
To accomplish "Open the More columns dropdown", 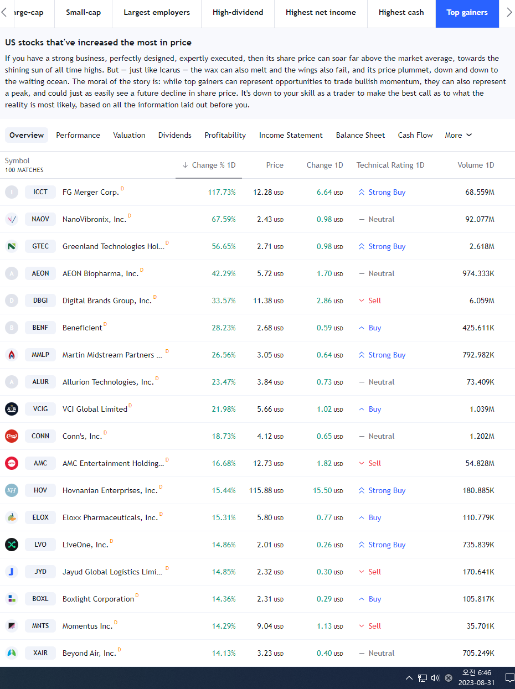I will point(459,135).
